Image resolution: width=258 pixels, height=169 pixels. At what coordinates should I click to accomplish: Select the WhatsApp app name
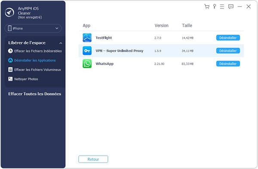[104, 64]
